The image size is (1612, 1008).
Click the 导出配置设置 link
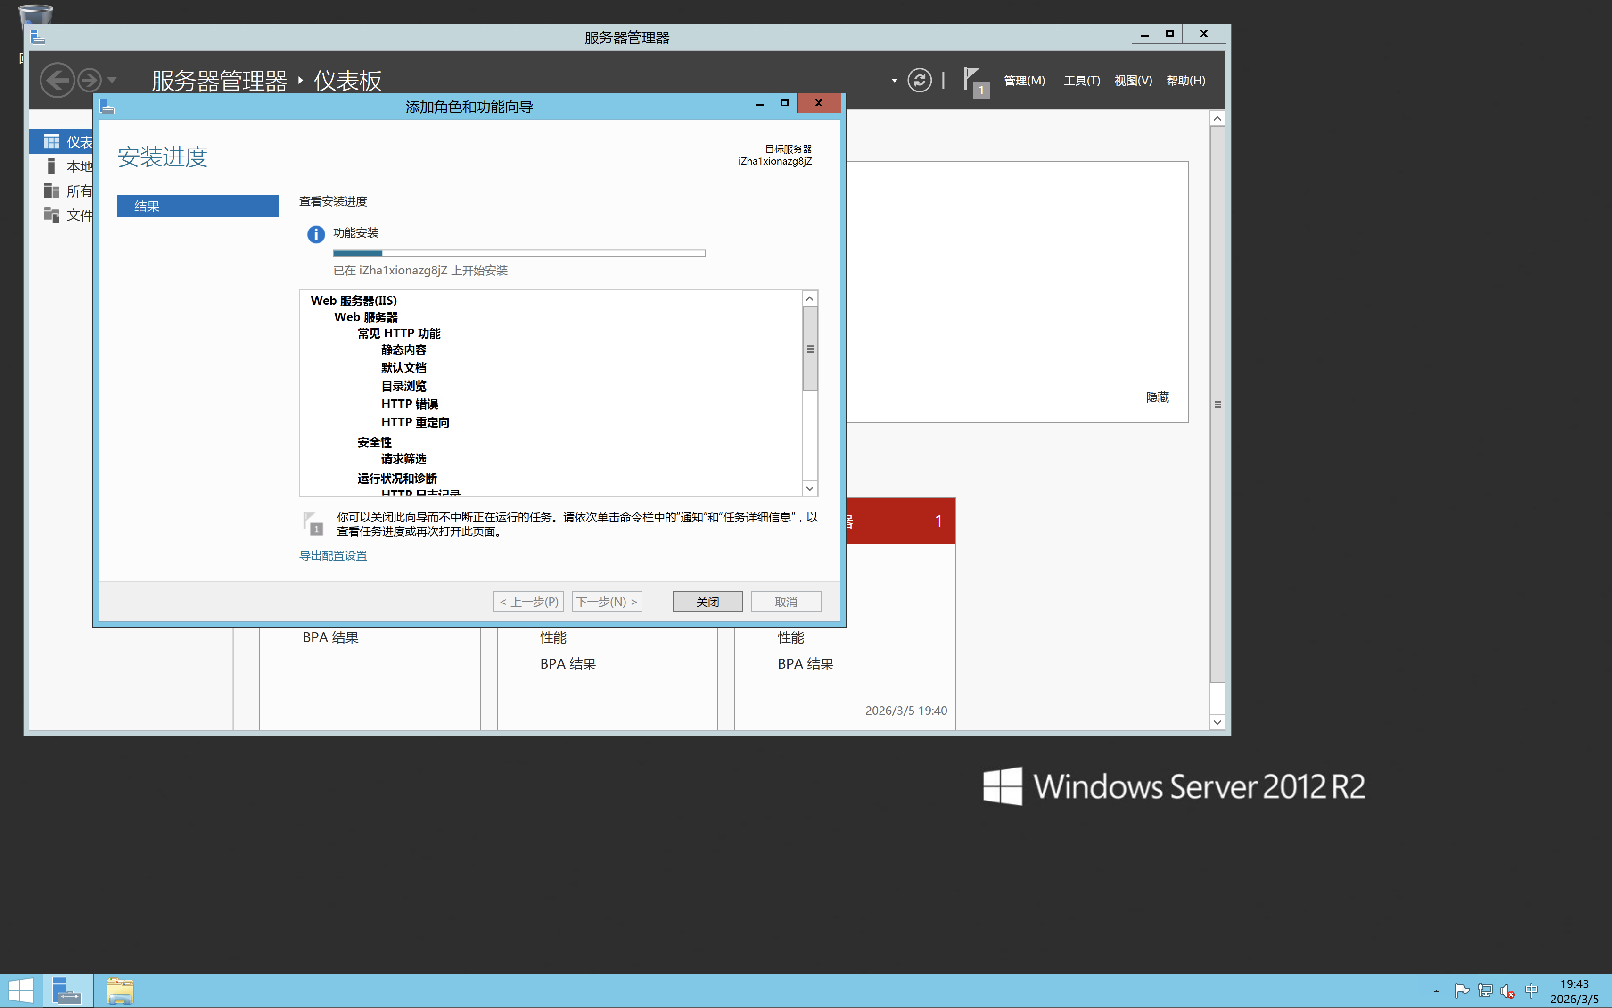click(333, 555)
